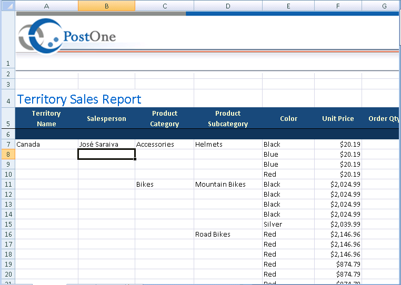401x285 pixels.
Task: Click the Product Subcategory header cell
Action: point(228,118)
